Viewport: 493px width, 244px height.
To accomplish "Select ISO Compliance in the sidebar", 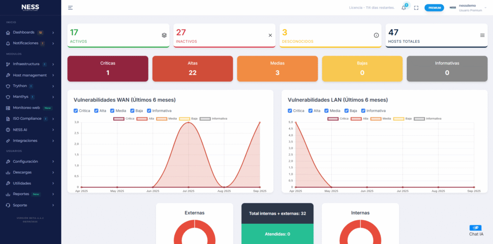I will tap(29, 118).
